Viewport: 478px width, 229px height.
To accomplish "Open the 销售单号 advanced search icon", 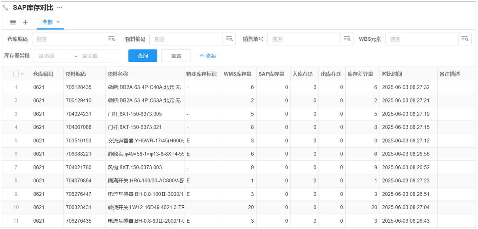I will pos(347,39).
